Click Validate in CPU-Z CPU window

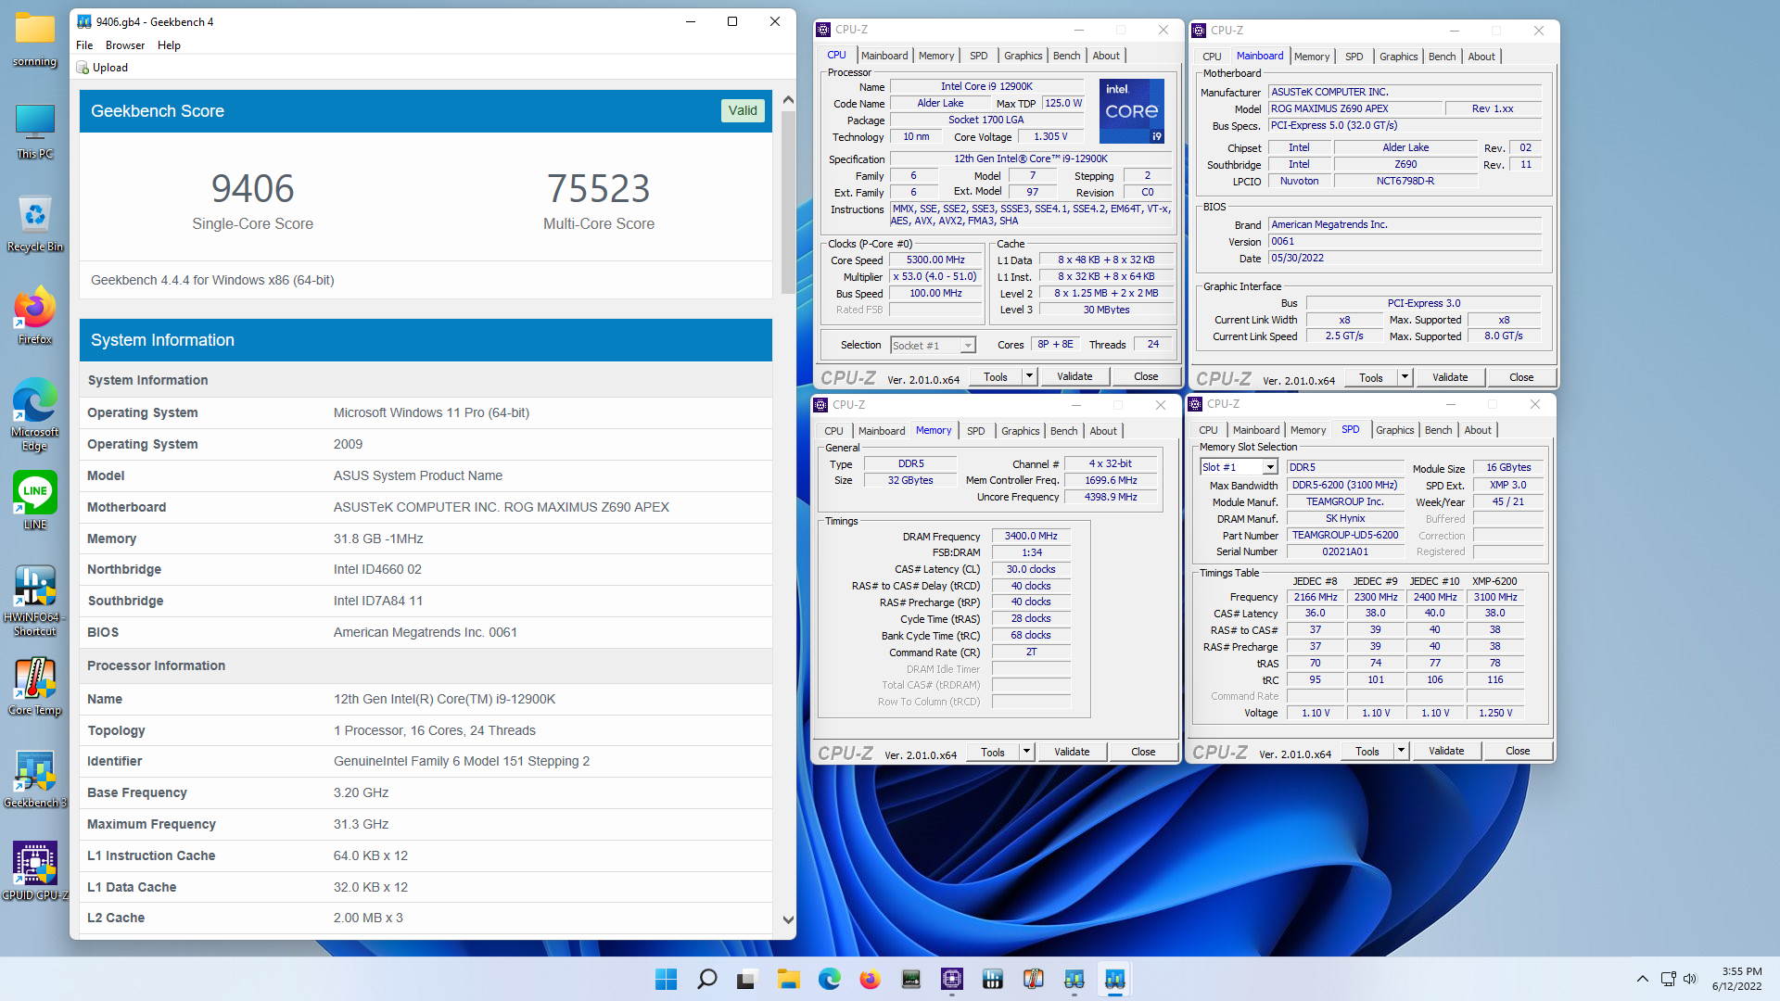(x=1074, y=376)
